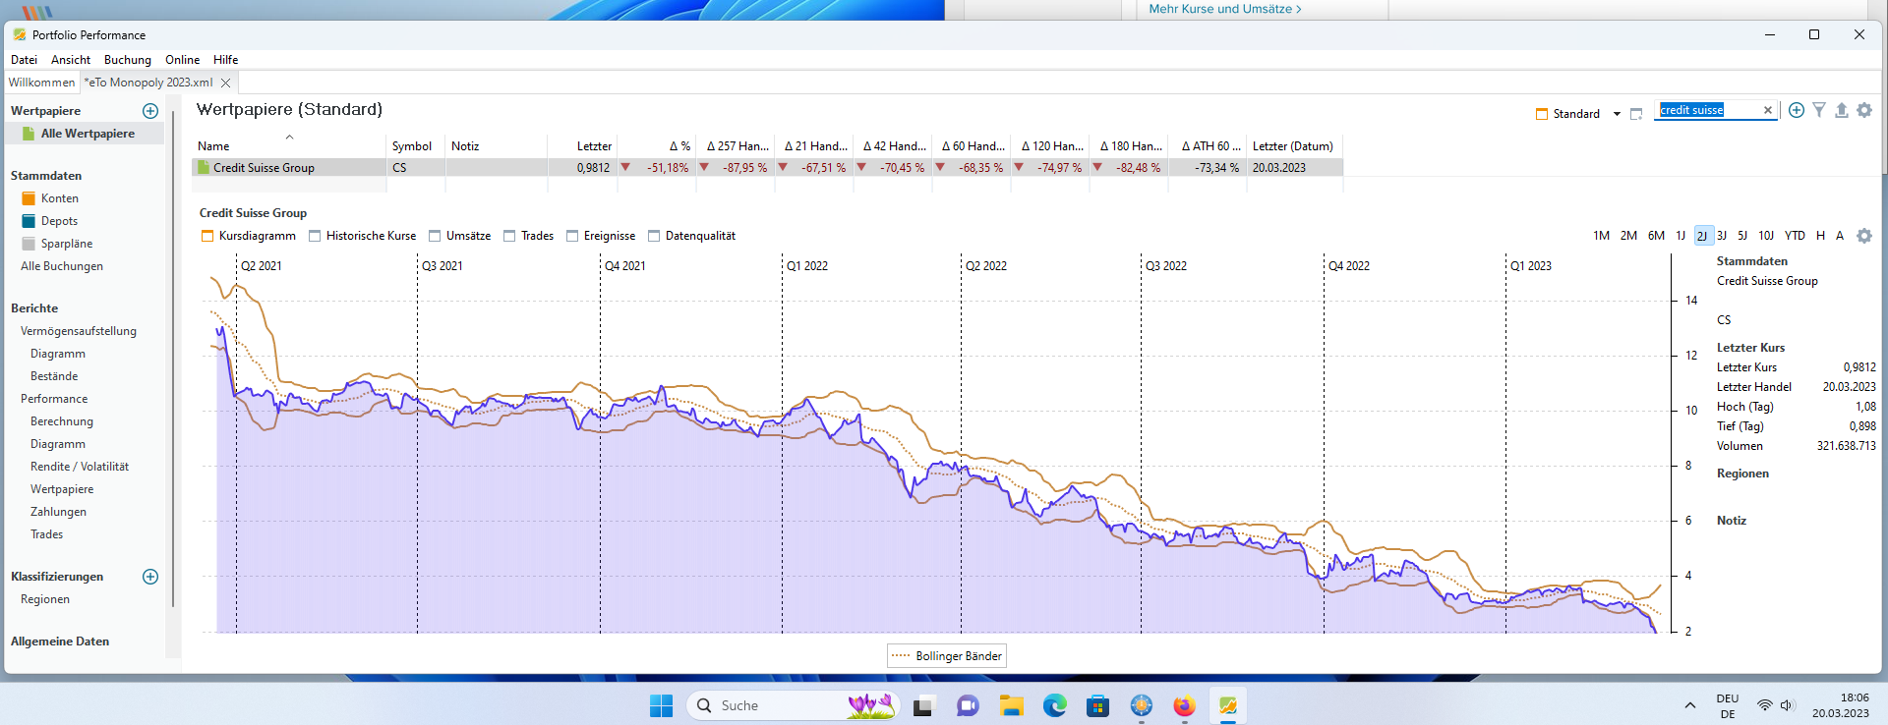Open the Buchung menu

tap(128, 60)
